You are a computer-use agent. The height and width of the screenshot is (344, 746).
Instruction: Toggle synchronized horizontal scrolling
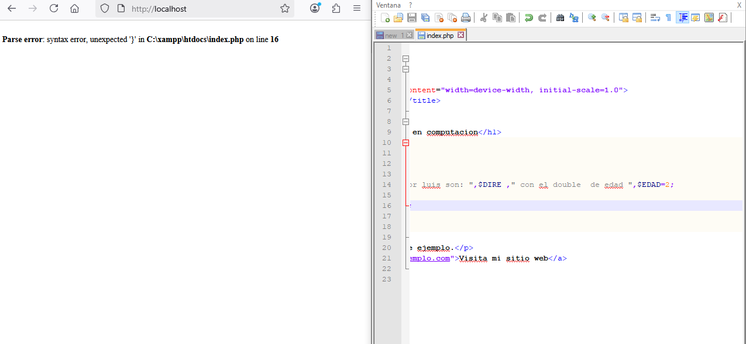tap(637, 18)
